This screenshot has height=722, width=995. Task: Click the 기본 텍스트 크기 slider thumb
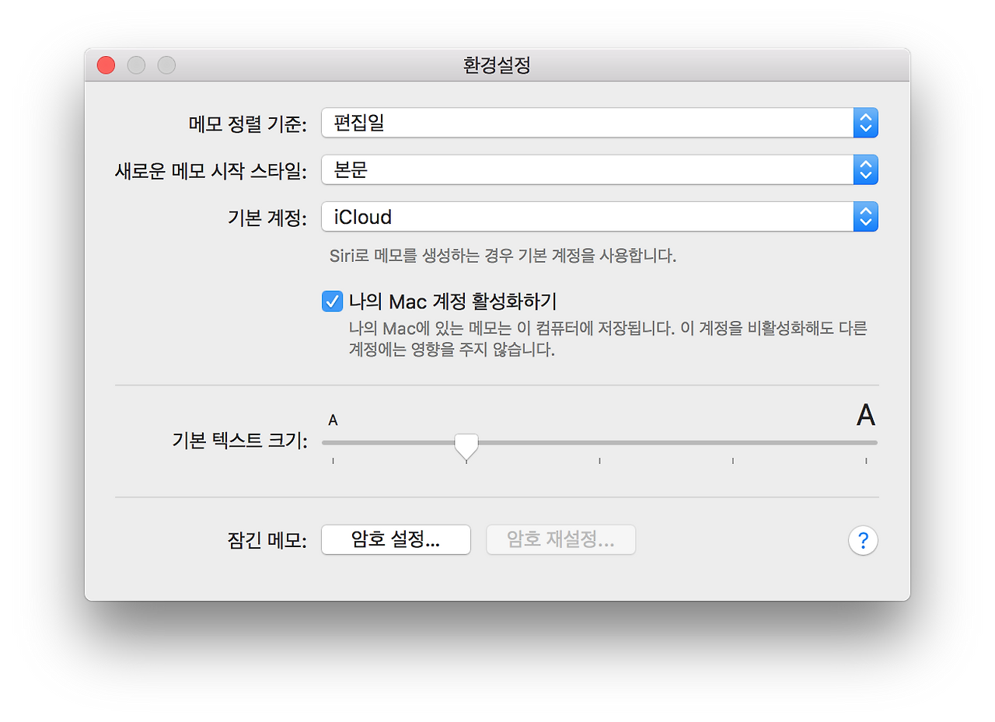[x=466, y=447]
